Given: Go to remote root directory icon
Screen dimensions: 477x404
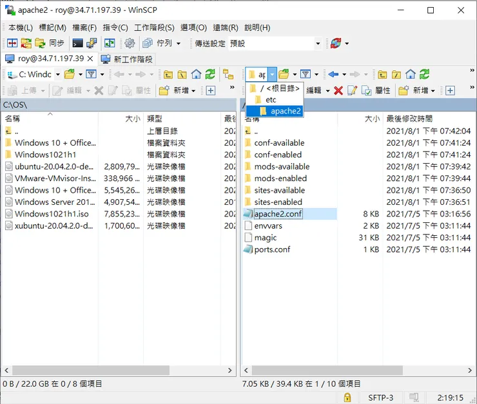Looking at the screenshot, I should click(x=396, y=74).
